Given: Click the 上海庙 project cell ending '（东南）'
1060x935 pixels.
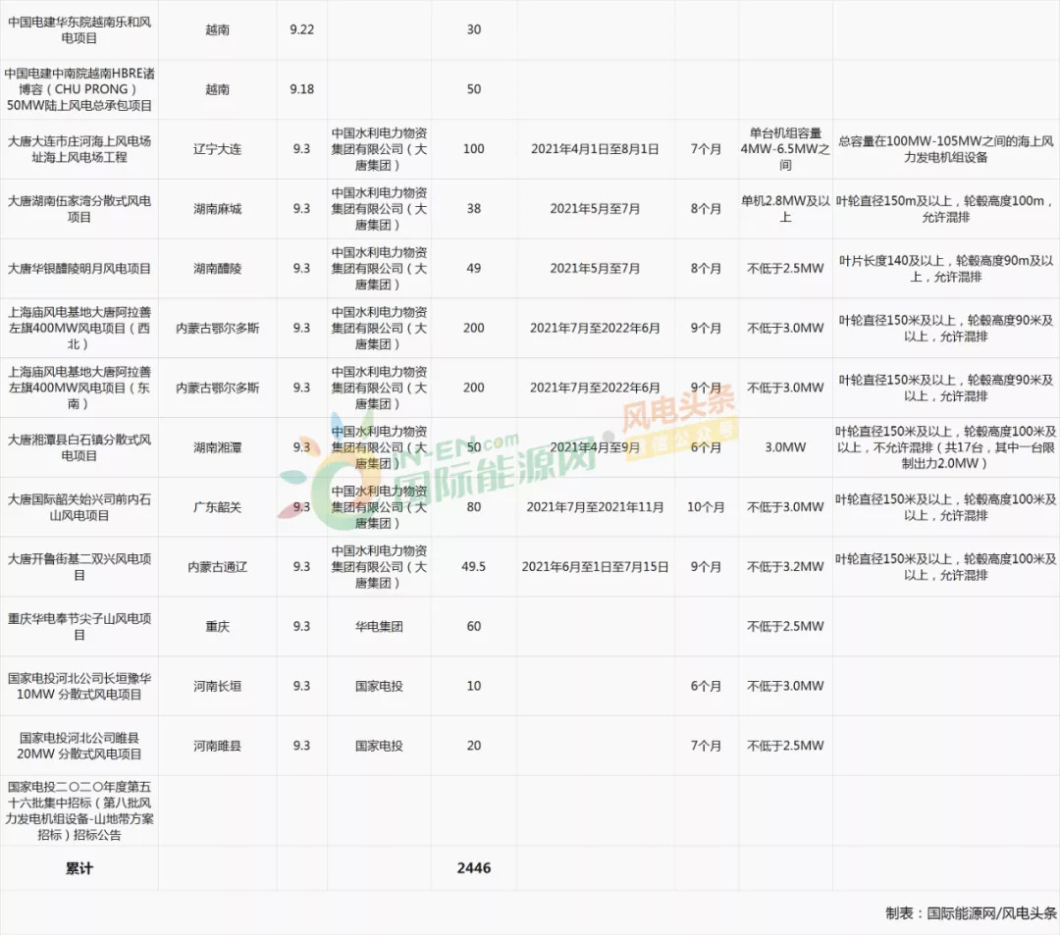Looking at the screenshot, I should (x=79, y=388).
